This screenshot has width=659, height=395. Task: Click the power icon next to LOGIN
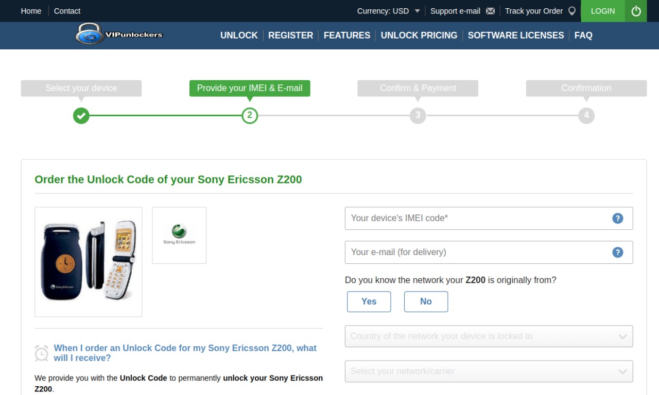pyautogui.click(x=636, y=11)
